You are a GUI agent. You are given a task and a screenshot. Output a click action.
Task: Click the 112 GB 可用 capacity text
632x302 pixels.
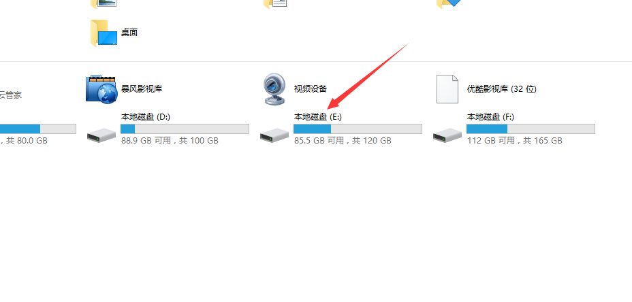click(x=491, y=141)
